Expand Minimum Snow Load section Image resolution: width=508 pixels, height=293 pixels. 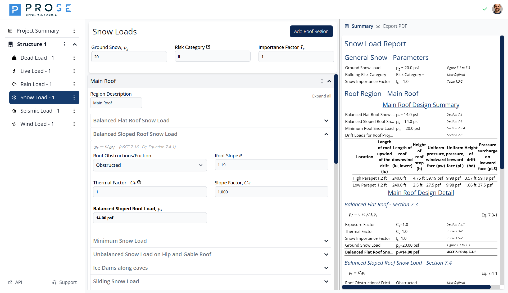326,241
